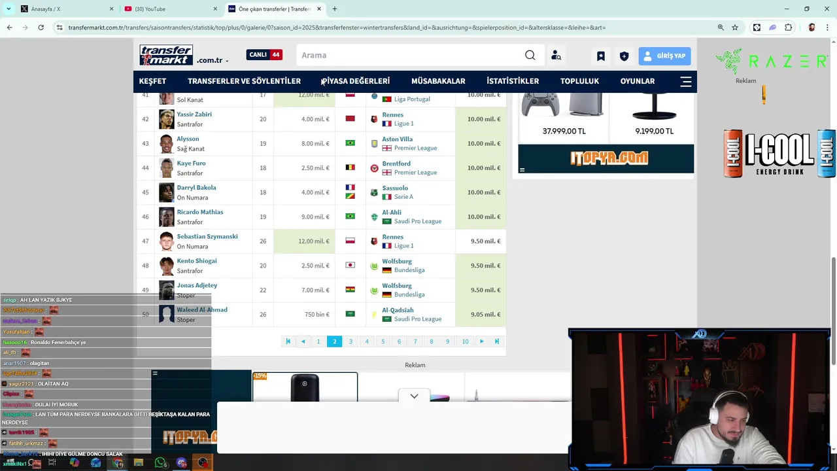Click the itopya.com ad banner

(x=606, y=158)
